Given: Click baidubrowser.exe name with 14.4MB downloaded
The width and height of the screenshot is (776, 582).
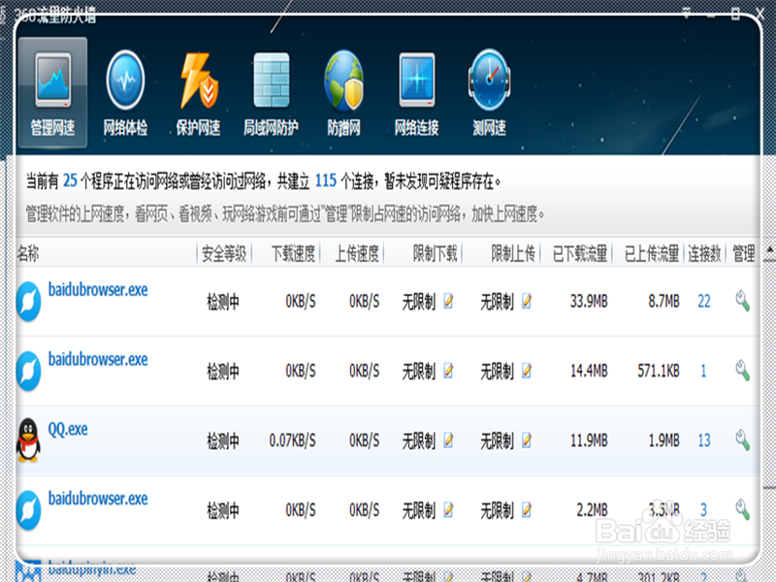Looking at the screenshot, I should pos(98,359).
